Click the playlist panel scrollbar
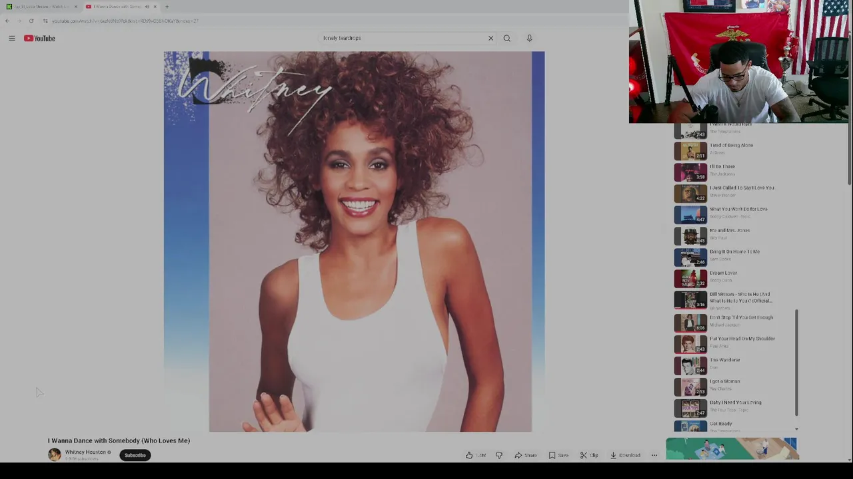Viewport: 853px width, 479px height. (x=796, y=363)
